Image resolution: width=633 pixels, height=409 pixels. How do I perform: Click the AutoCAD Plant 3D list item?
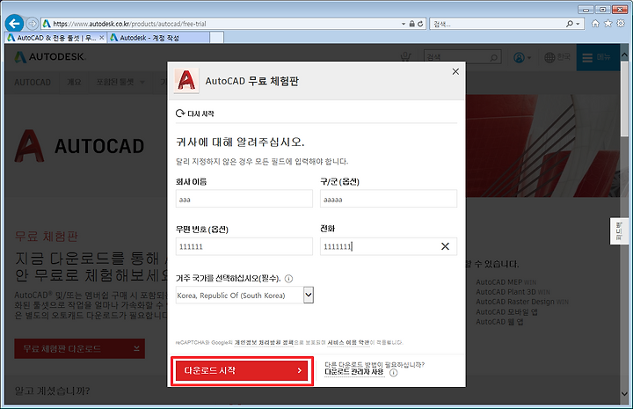pos(513,291)
